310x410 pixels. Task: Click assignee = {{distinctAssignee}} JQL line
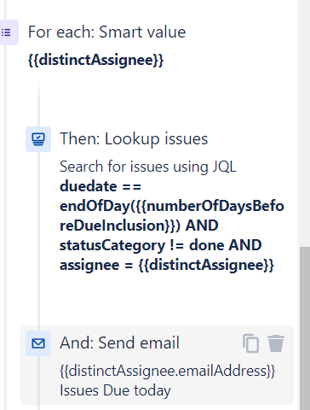[167, 265]
